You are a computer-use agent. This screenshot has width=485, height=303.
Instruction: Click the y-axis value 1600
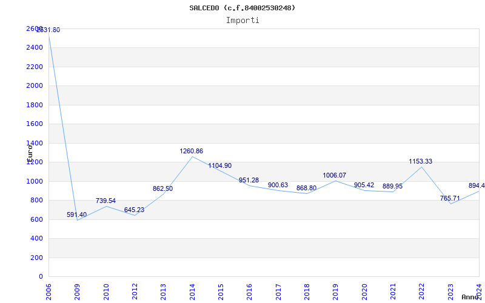pos(35,124)
